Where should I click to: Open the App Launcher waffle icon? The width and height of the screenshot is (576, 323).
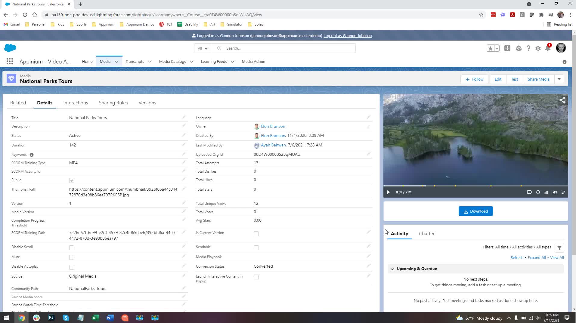10,61
